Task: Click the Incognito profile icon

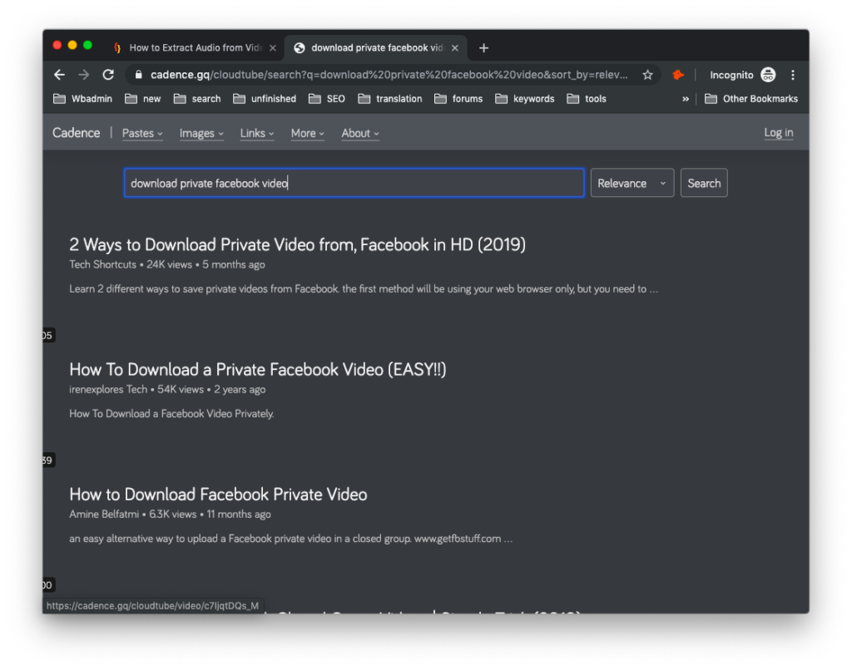Action: [768, 75]
